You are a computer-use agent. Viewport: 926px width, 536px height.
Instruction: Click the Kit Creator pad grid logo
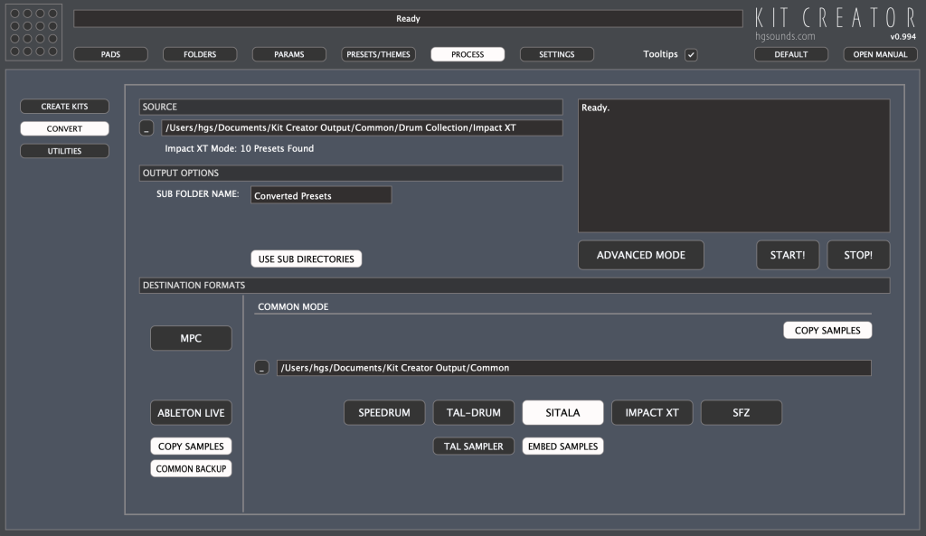(x=33, y=32)
